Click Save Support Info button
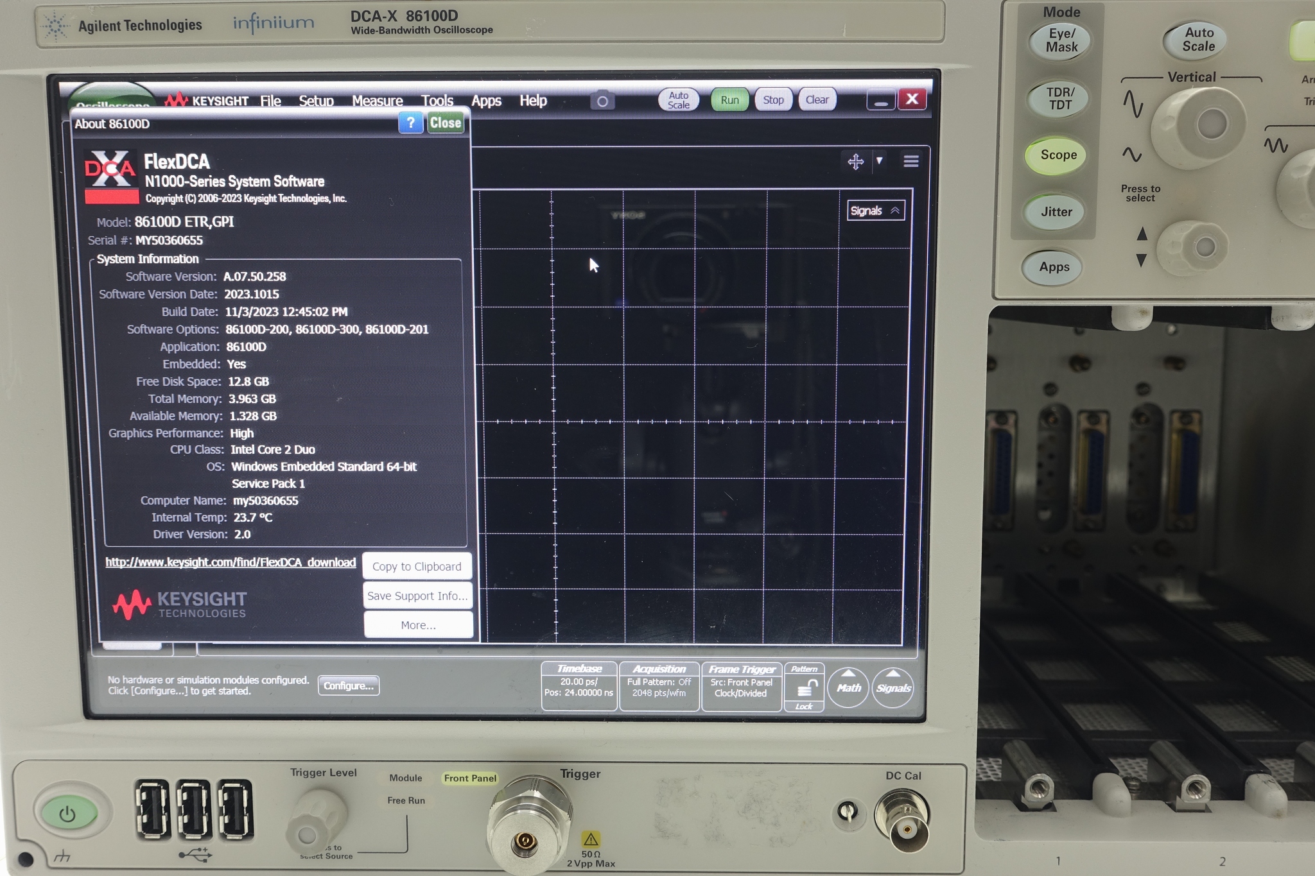The height and width of the screenshot is (876, 1315). coord(417,596)
